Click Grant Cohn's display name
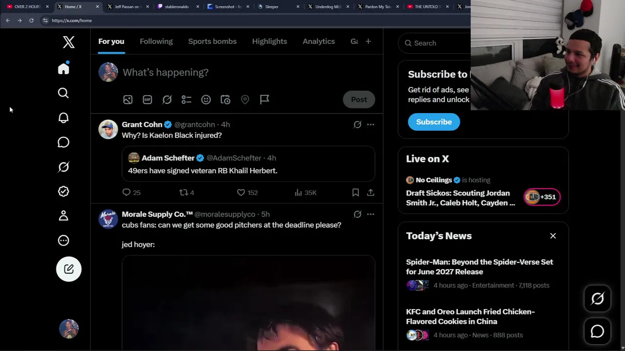Viewport: 625px width, 351px height. click(142, 124)
